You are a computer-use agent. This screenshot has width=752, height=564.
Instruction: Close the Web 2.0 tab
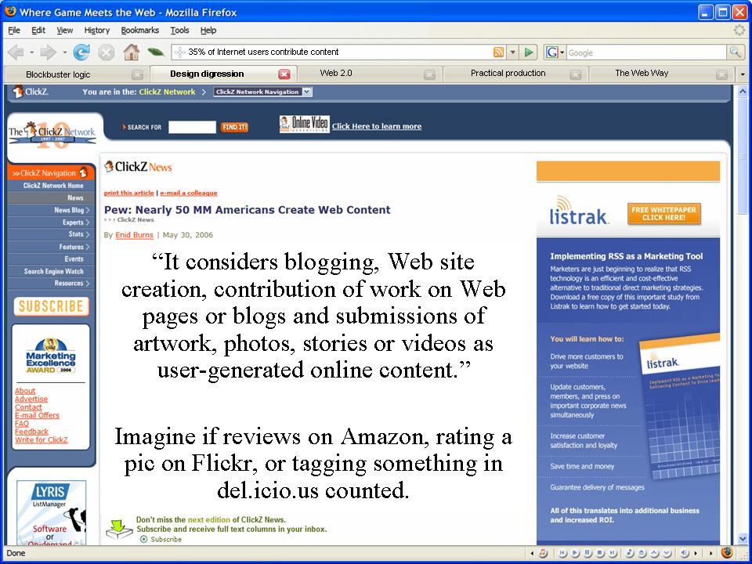click(x=430, y=75)
